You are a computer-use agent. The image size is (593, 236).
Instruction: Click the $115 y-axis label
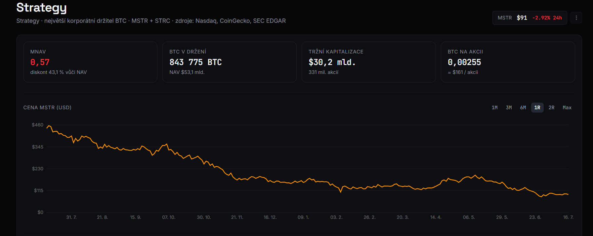(38, 190)
